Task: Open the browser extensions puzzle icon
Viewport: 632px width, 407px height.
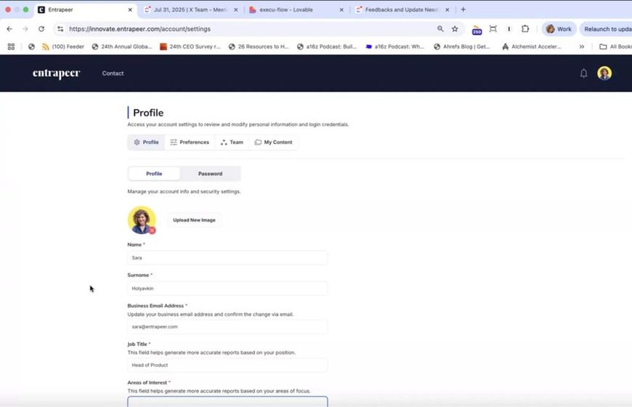Action: (525, 29)
